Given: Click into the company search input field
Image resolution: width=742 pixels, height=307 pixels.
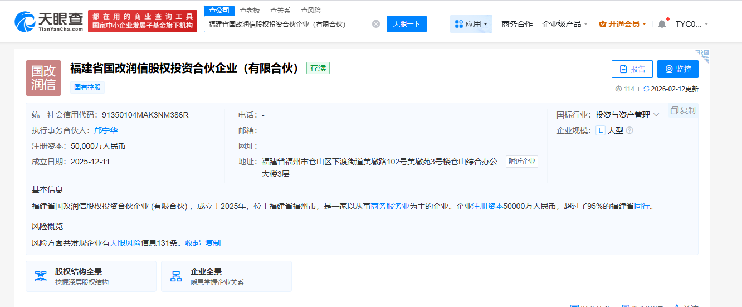Looking at the screenshot, I should tap(287, 24).
